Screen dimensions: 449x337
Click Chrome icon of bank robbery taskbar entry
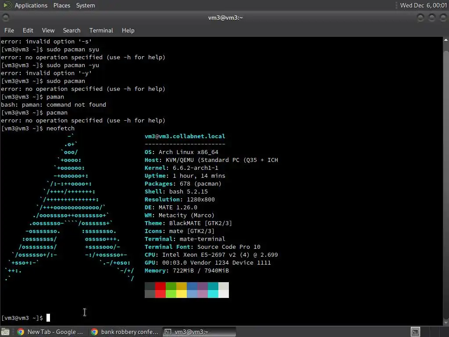(94, 332)
